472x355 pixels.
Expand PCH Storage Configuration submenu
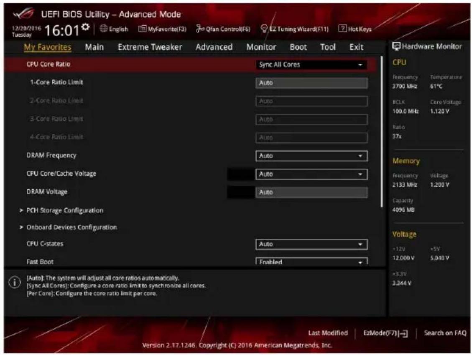click(65, 210)
